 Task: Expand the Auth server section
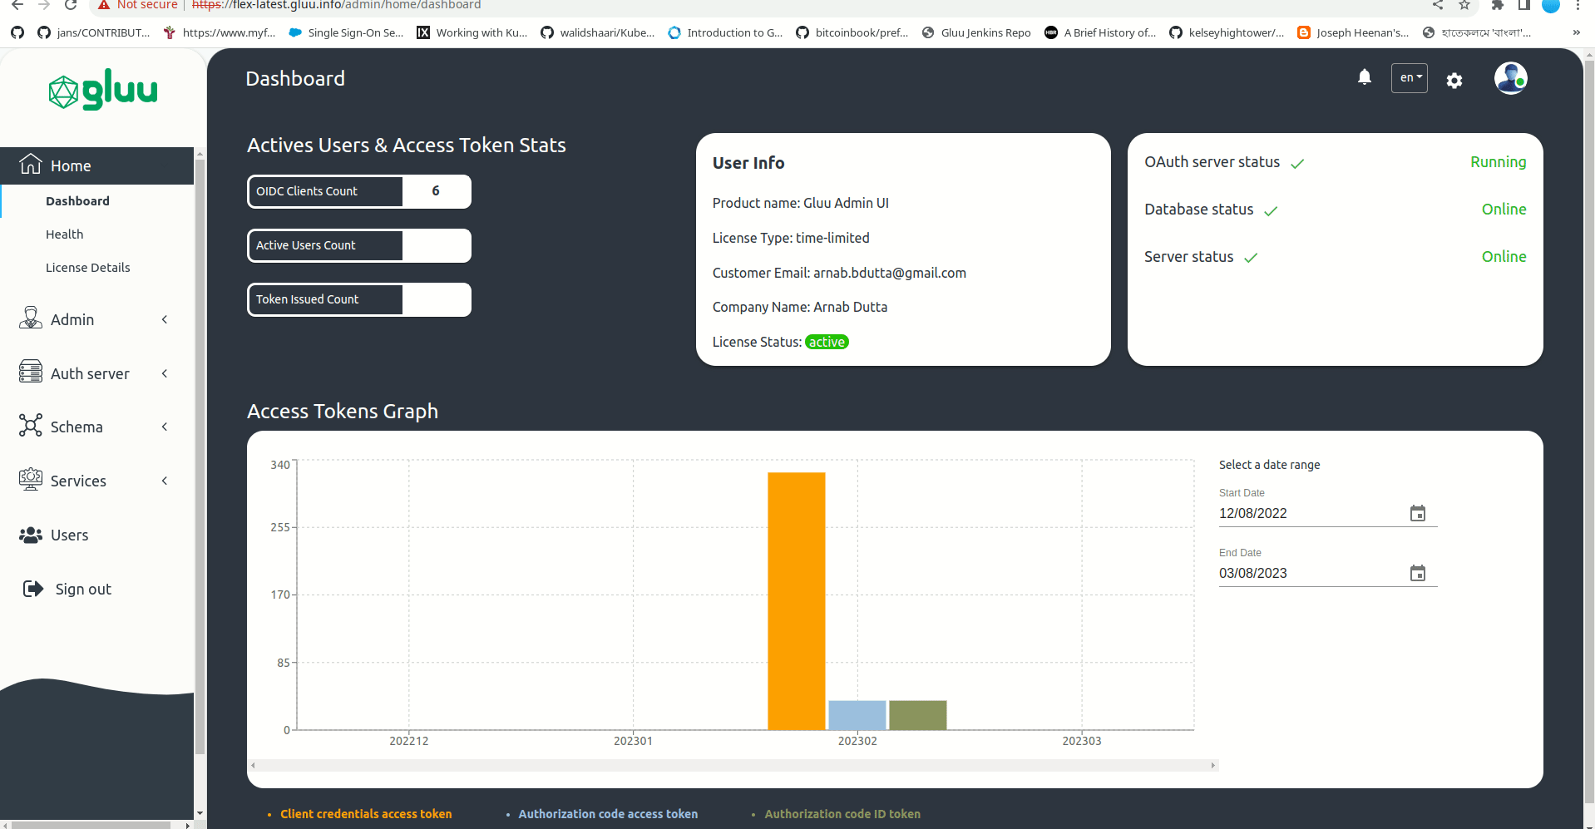tap(89, 373)
